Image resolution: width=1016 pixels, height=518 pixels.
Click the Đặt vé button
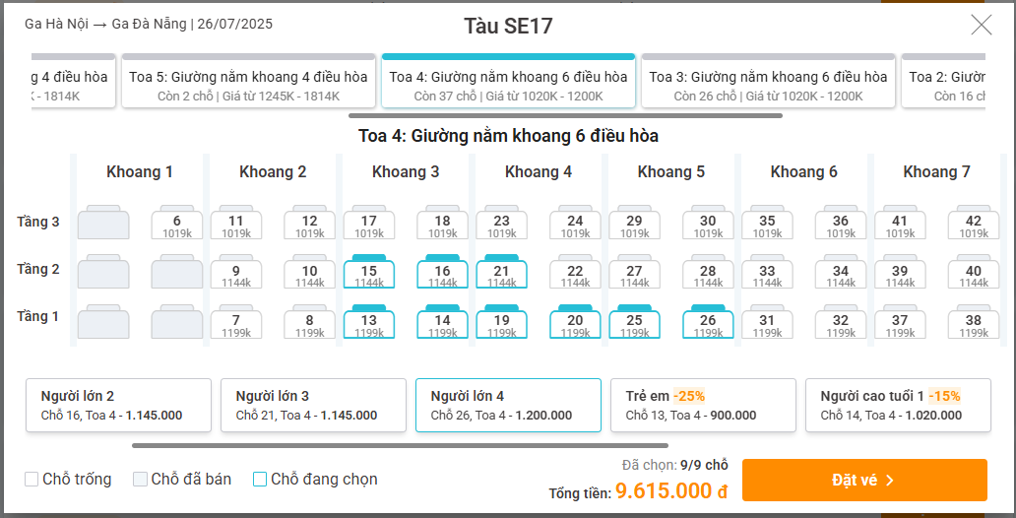[x=864, y=481]
